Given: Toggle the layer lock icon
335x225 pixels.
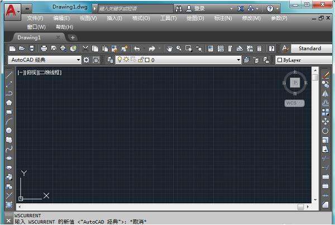Looking at the screenshot, I should coord(140,60).
